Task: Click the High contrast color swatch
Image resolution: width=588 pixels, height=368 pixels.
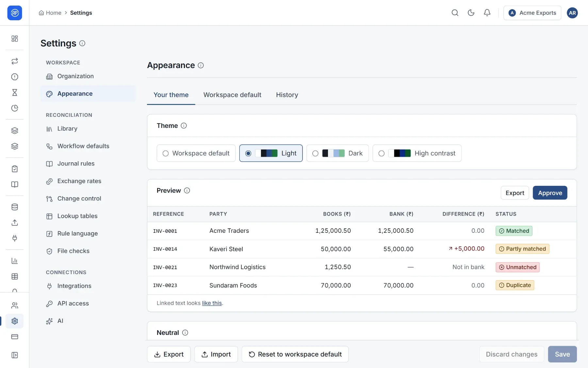Action: click(x=400, y=153)
